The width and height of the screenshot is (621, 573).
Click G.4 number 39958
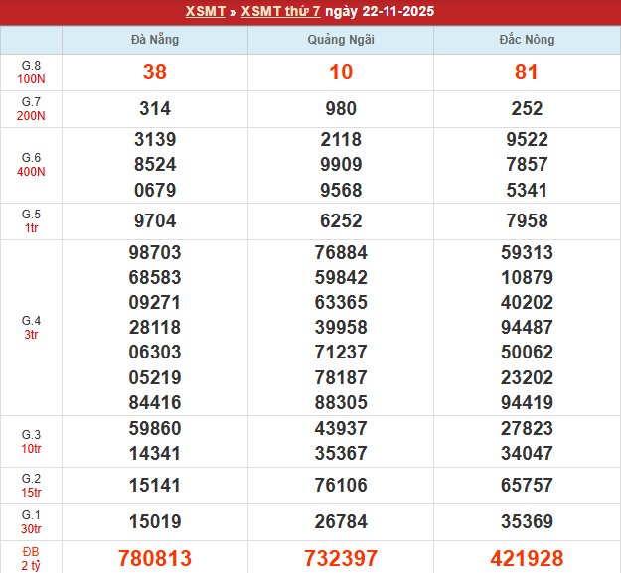pos(341,328)
